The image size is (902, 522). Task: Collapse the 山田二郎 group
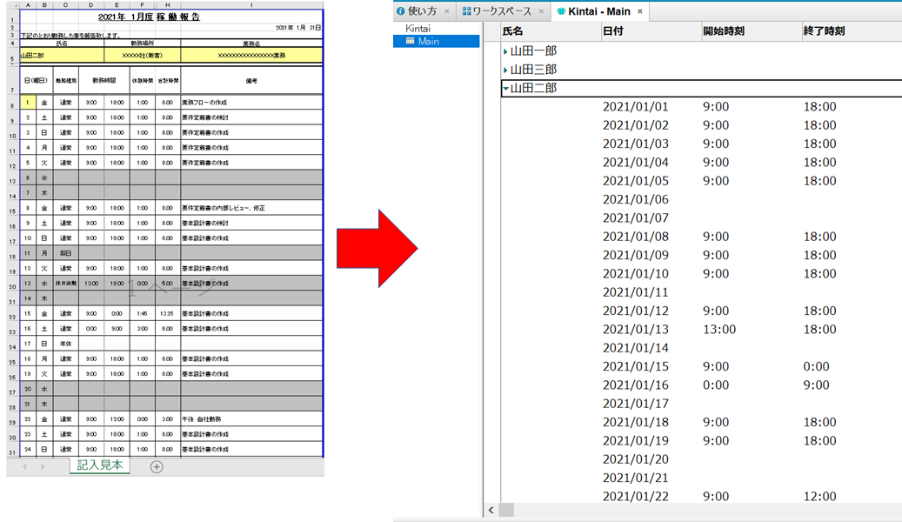tap(505, 89)
